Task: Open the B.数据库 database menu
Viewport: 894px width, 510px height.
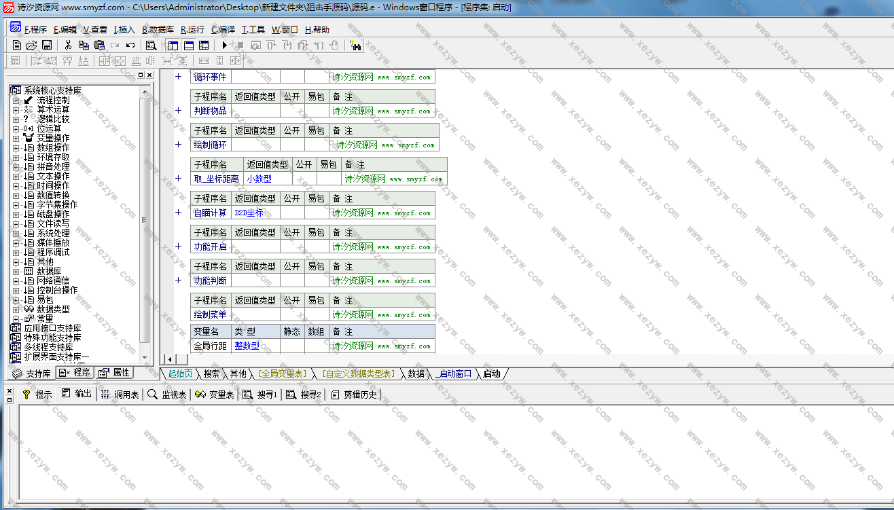Action: pos(158,30)
